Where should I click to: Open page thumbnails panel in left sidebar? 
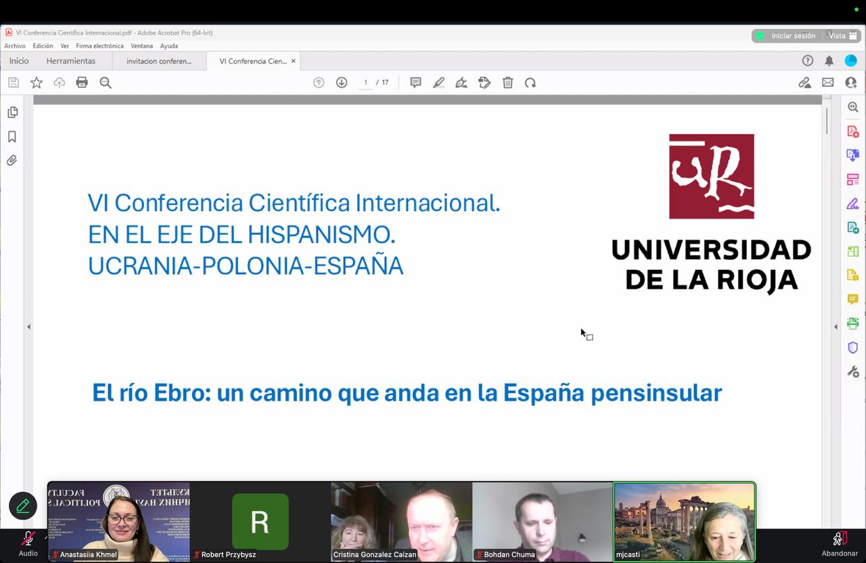(12, 112)
